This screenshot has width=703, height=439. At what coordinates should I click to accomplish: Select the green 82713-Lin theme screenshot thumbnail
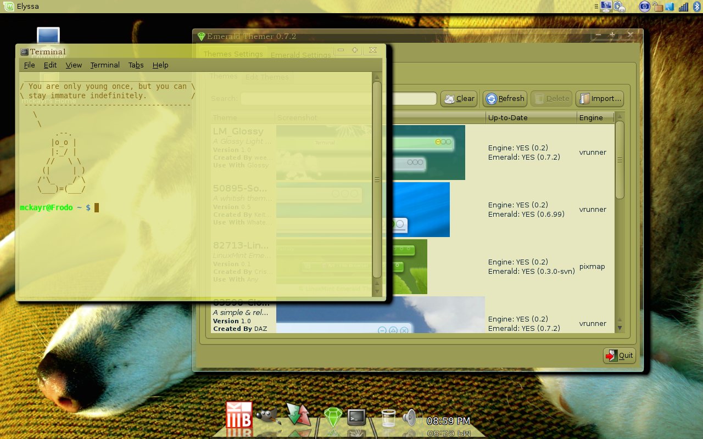[351, 267]
